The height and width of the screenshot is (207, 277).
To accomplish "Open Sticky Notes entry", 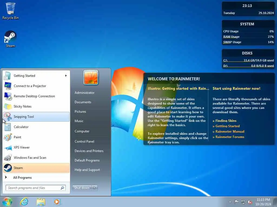I will point(36,106).
